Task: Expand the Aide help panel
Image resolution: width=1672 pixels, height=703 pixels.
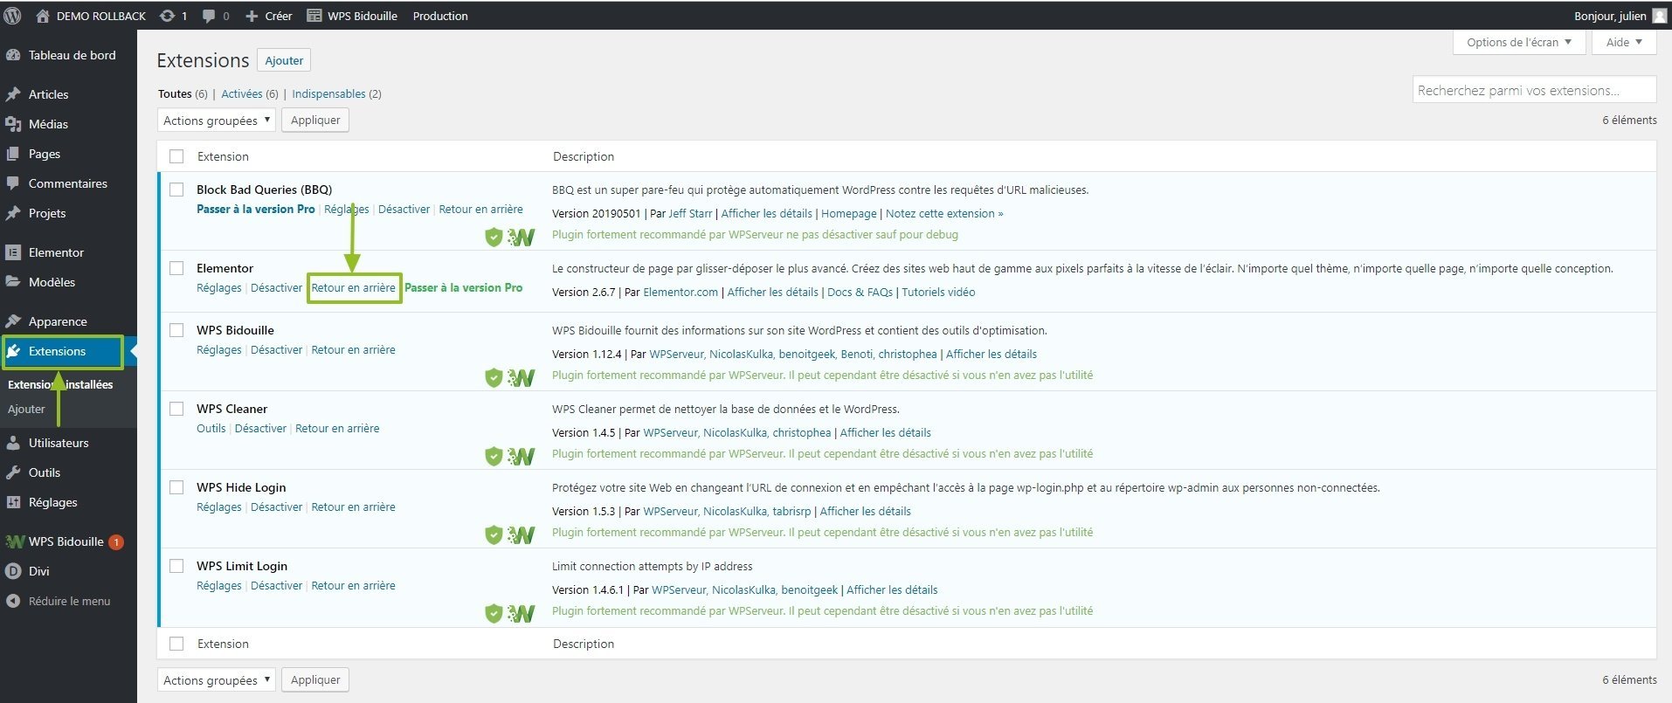Action: [x=1624, y=42]
